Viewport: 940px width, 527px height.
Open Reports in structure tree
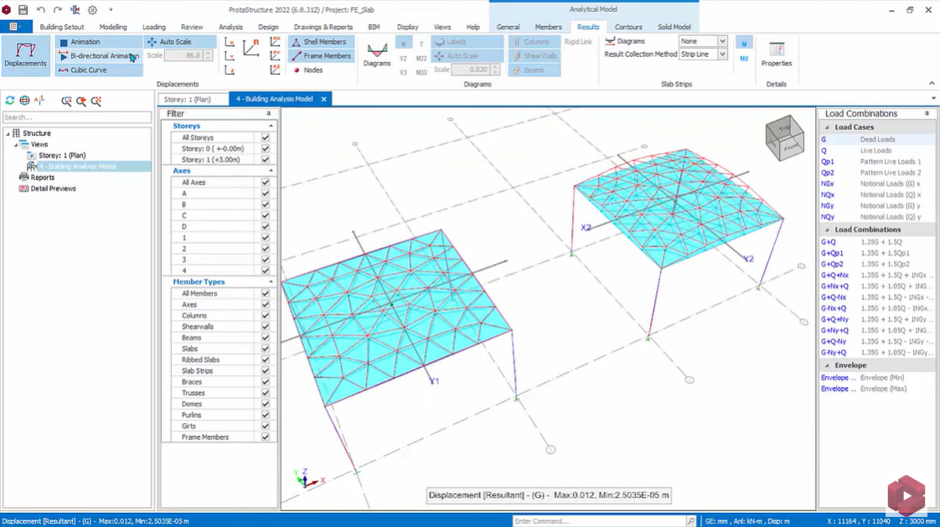coord(43,178)
